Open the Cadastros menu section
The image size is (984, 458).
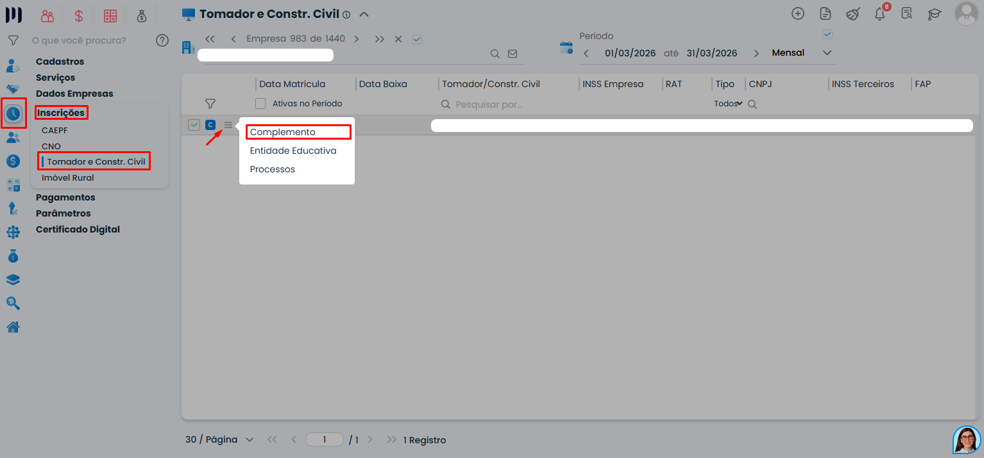[60, 61]
